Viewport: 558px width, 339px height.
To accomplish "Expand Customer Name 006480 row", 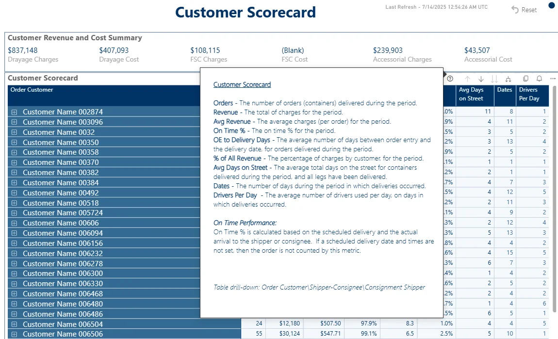I will [14, 304].
